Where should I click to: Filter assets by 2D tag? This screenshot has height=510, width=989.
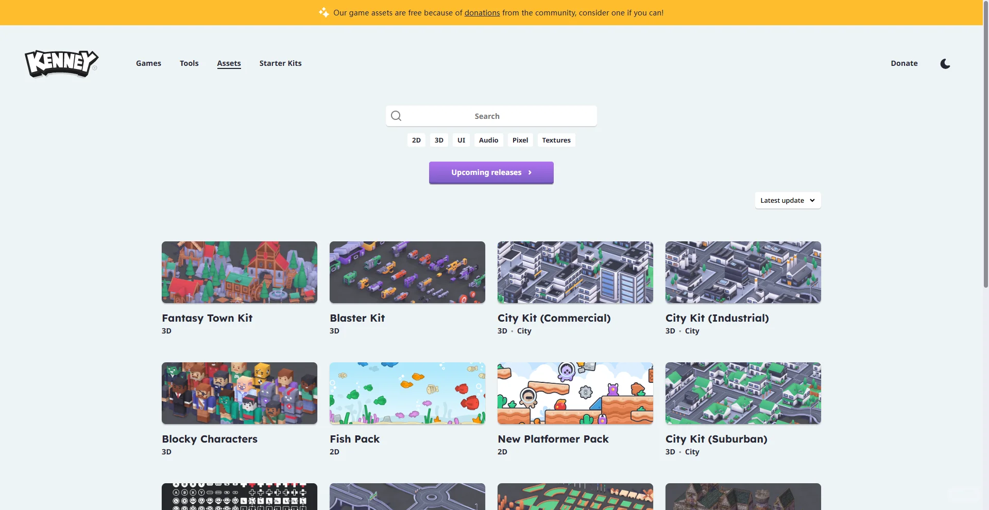pos(416,140)
